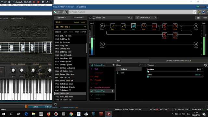Expand the FACTORY 1 setlist dropdown
Screen dimensions: 208x117
[x=85, y=27]
